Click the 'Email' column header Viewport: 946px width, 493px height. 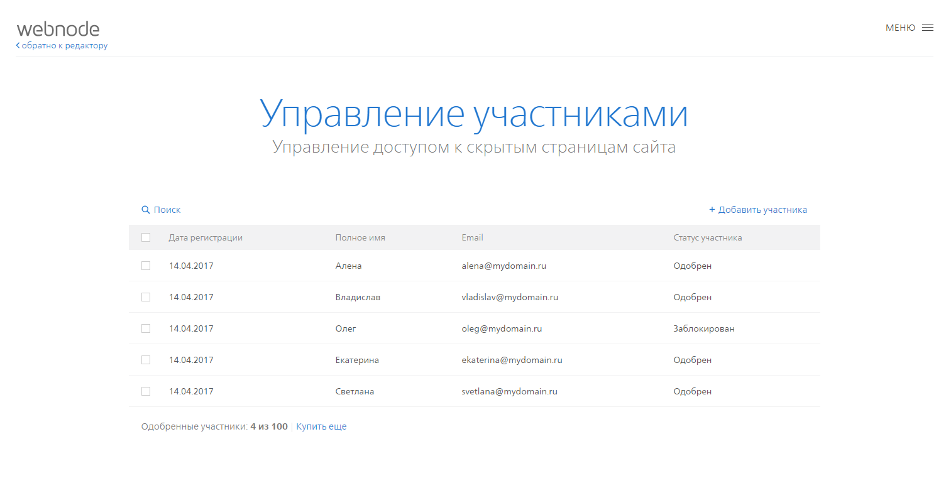[x=472, y=237]
